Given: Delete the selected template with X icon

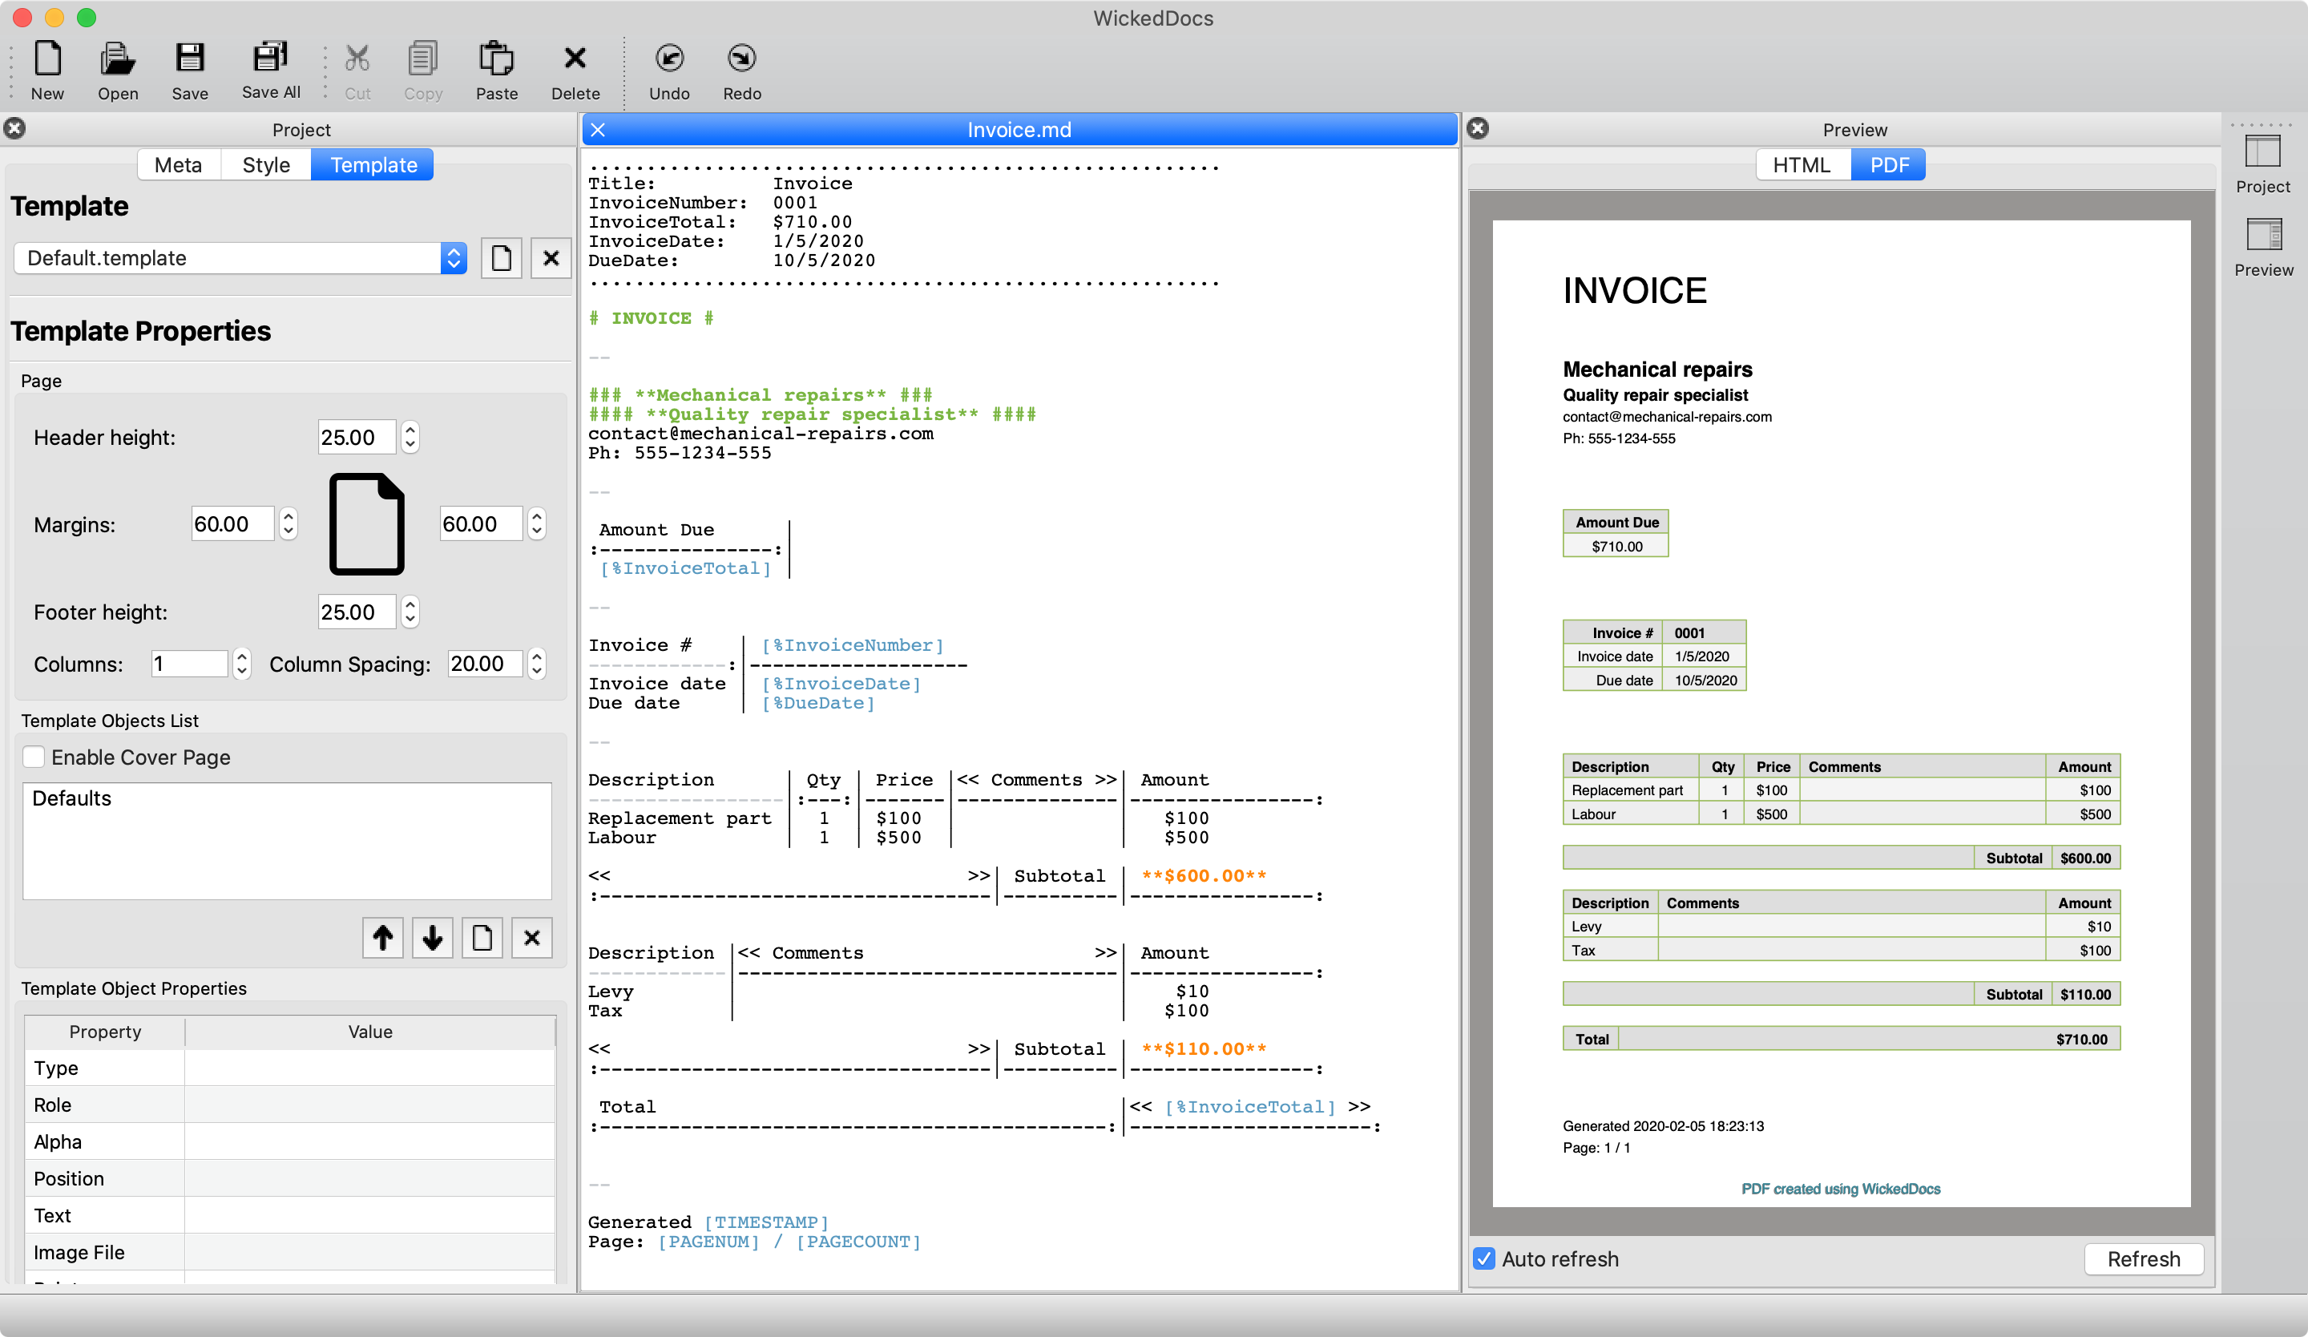Looking at the screenshot, I should 551,258.
